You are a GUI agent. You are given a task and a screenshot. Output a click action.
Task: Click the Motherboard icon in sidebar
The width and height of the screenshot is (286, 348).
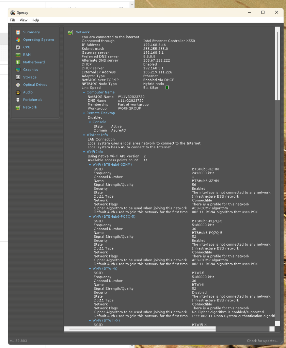coord(18,62)
